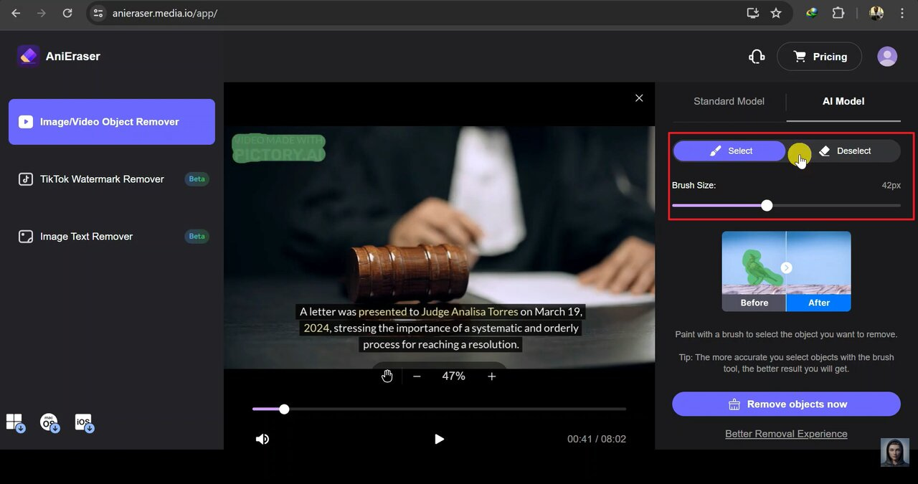Viewport: 918px width, 484px height.
Task: Click the shopping cart icon in Pricing
Action: (800, 57)
